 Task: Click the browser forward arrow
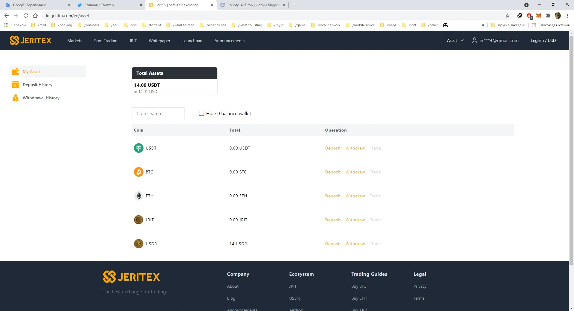pos(16,16)
